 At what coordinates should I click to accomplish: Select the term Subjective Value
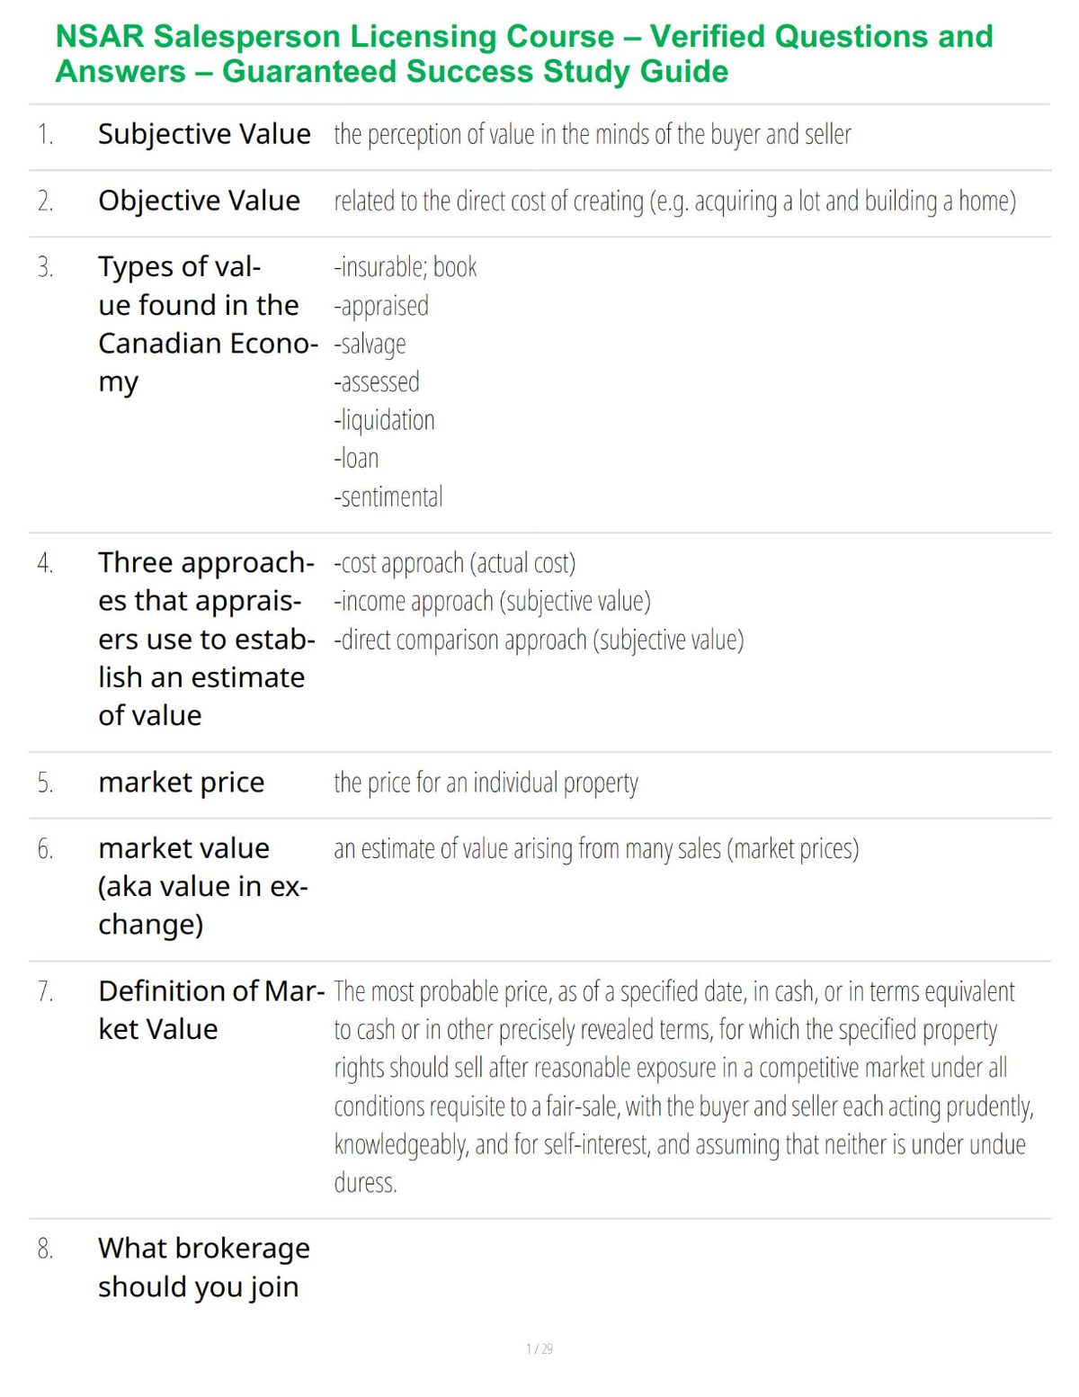(x=204, y=134)
